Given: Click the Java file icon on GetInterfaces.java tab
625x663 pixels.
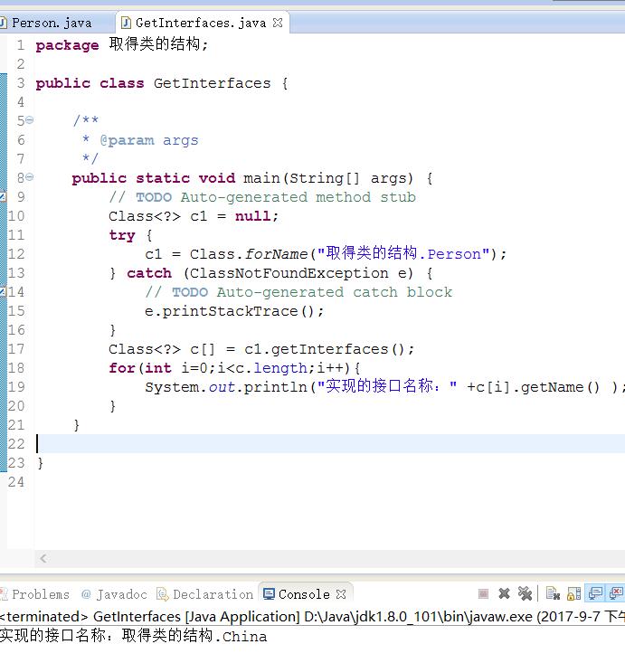Looking at the screenshot, I should pos(126,23).
